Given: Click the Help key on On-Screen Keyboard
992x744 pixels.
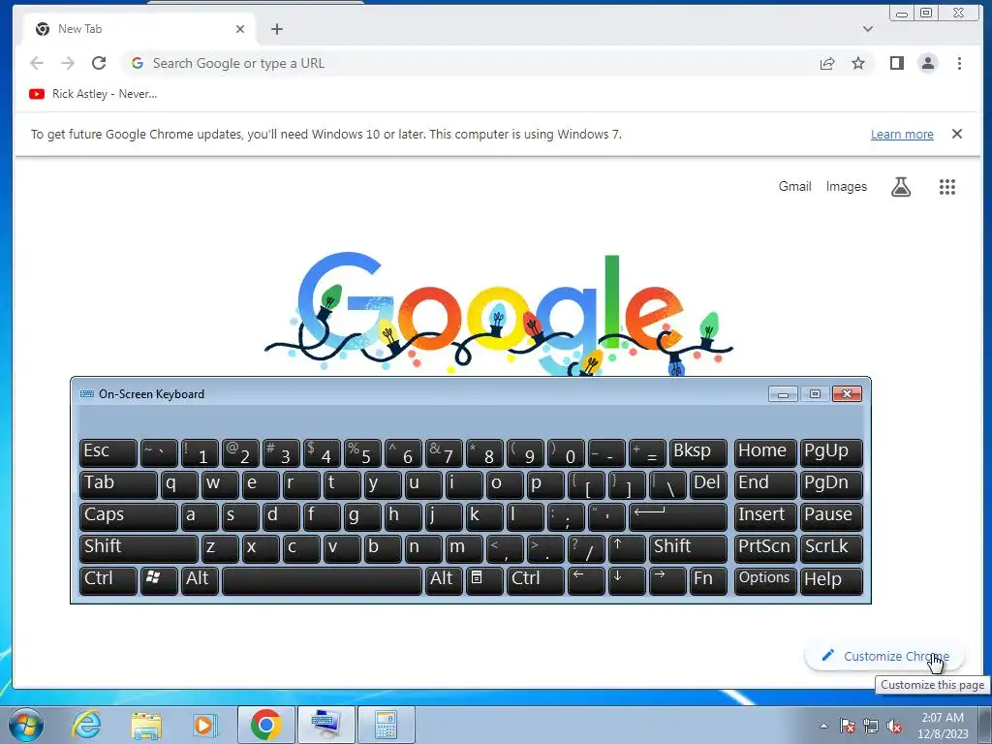Looking at the screenshot, I should (x=830, y=580).
